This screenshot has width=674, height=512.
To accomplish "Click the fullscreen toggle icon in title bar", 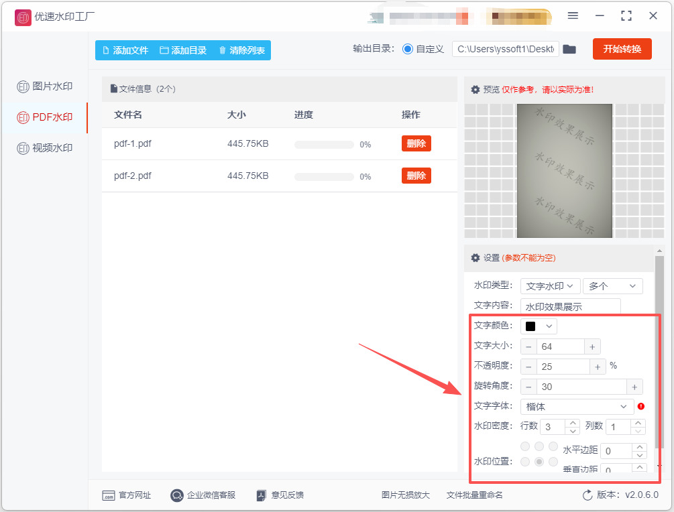I will click(x=626, y=16).
